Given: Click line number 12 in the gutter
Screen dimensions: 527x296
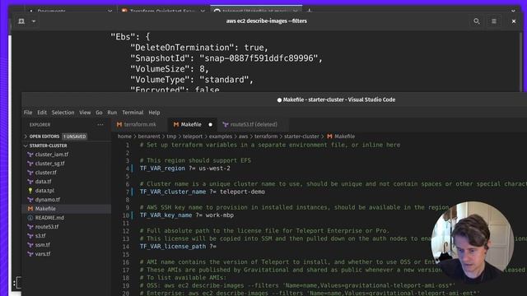Looking at the screenshot, I should pos(126,231).
